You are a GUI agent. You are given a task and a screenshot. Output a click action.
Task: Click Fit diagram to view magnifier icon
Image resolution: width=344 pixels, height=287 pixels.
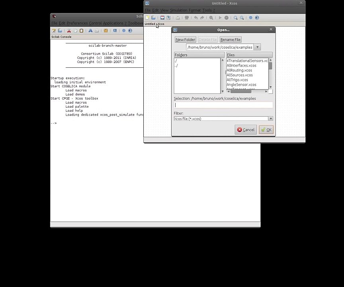click(x=211, y=18)
